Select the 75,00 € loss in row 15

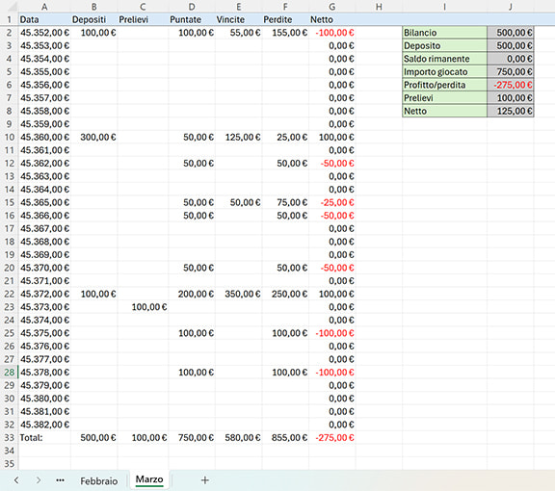[x=285, y=202]
